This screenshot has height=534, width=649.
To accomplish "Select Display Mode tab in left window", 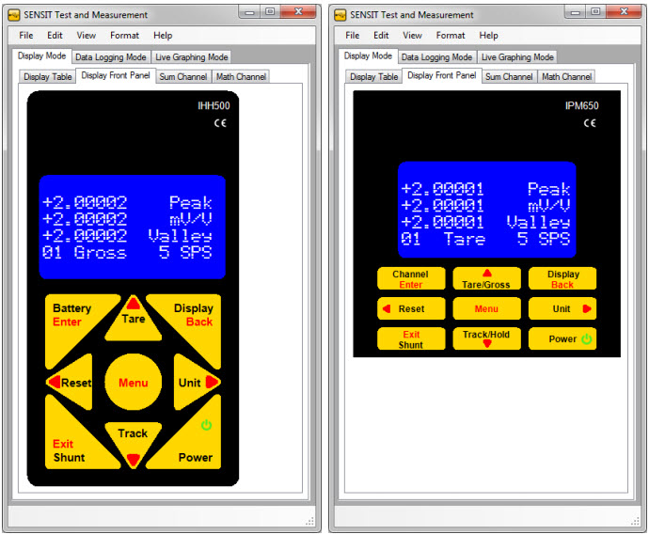I will [x=41, y=55].
